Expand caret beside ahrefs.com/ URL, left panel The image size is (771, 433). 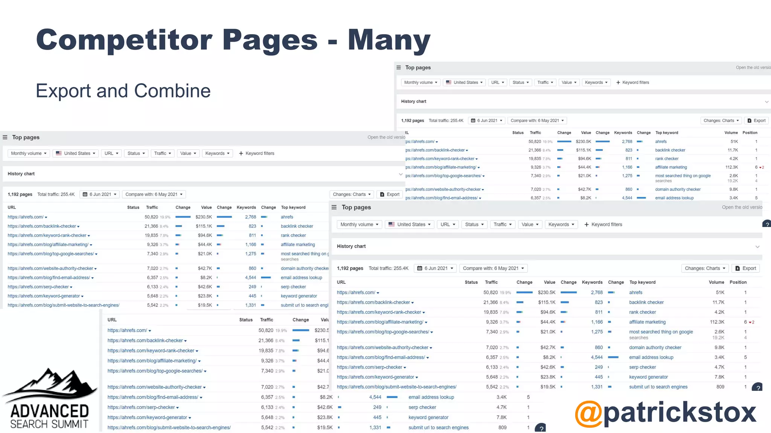click(46, 218)
